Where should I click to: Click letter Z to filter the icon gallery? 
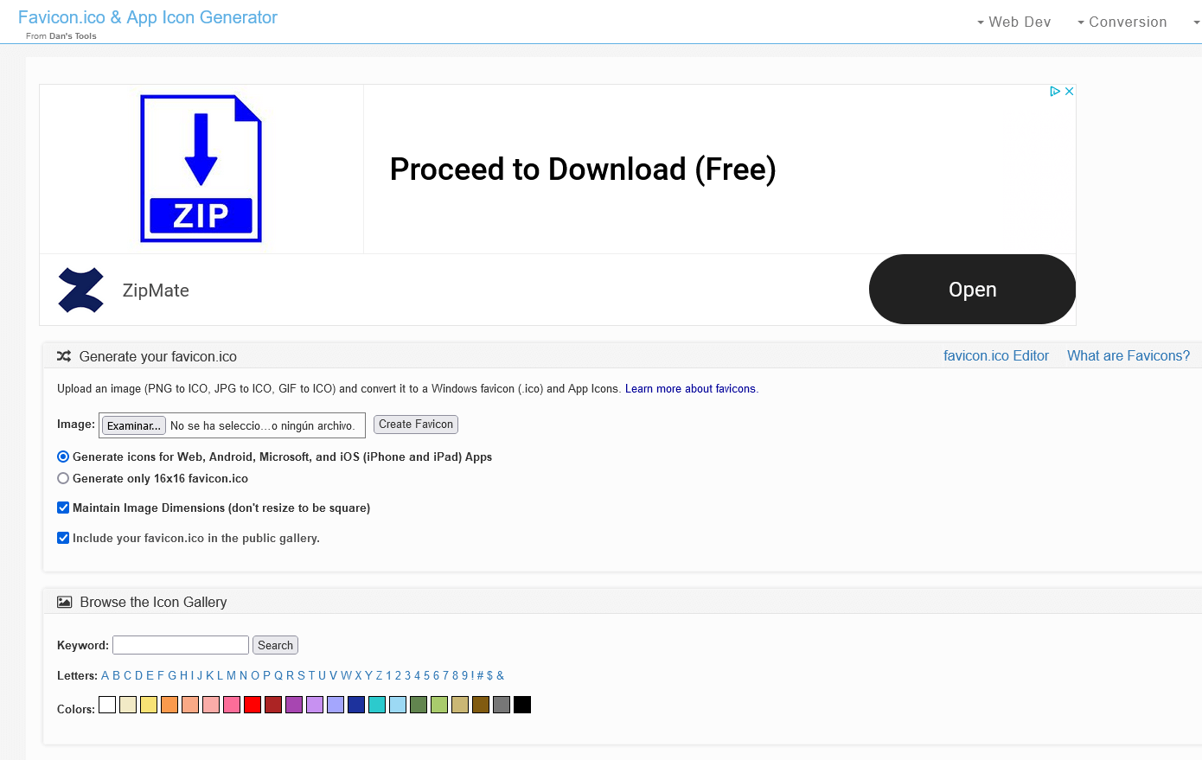[x=380, y=675]
